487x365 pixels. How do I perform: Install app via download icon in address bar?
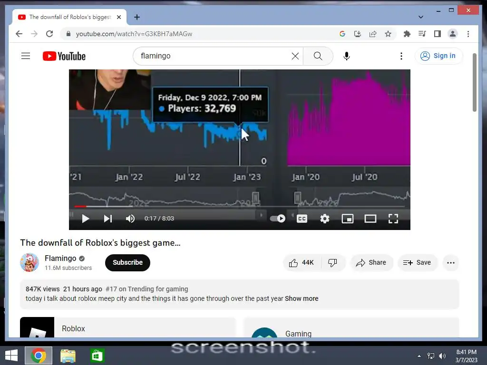pyautogui.click(x=358, y=34)
